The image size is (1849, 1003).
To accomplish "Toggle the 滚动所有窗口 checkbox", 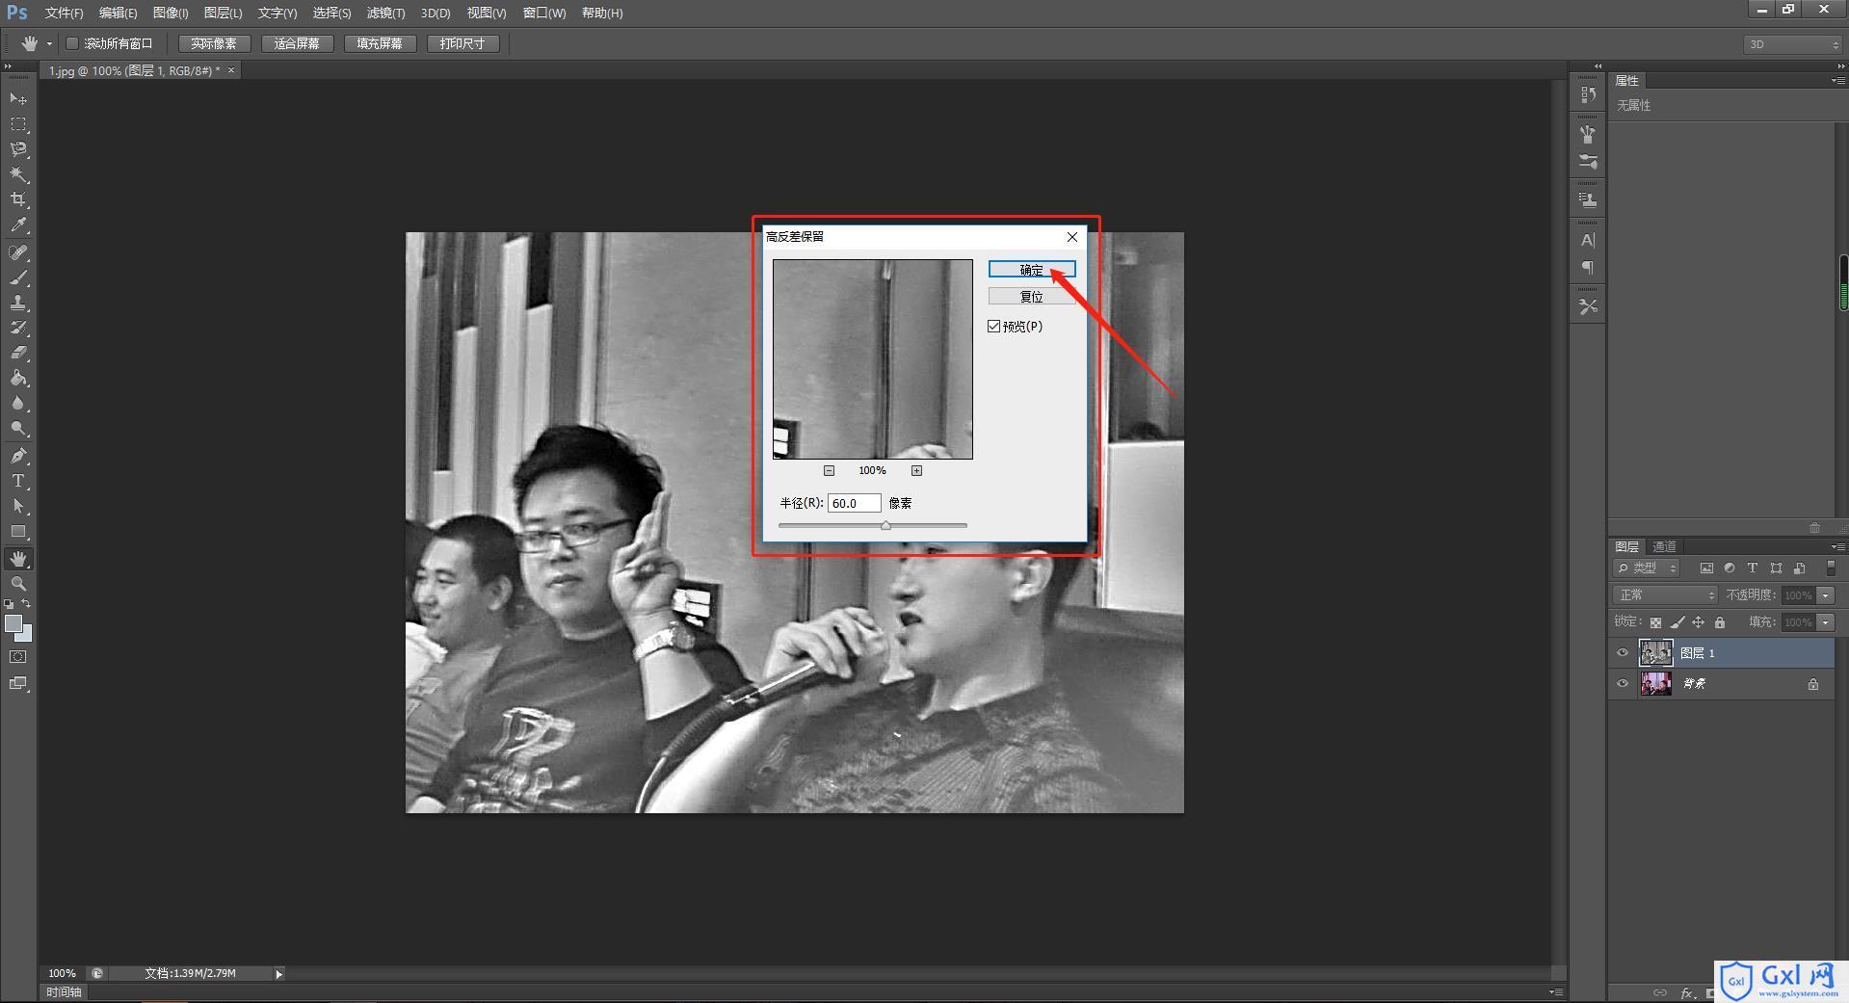I will point(72,43).
